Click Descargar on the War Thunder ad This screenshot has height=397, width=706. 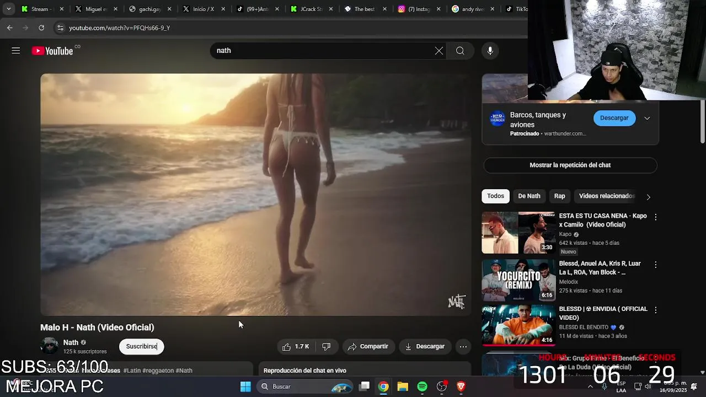(x=614, y=118)
